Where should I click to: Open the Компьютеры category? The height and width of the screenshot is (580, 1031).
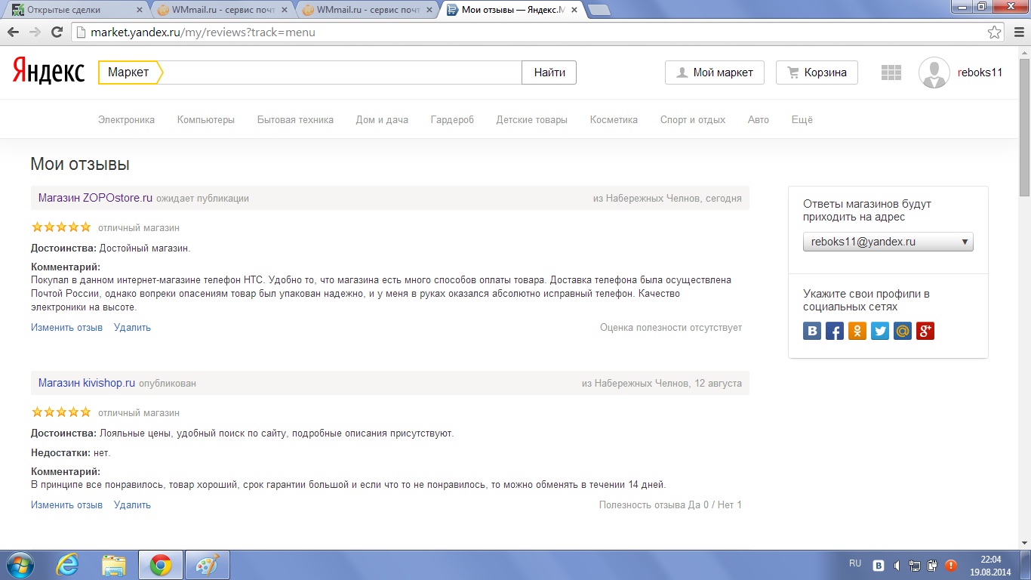(x=206, y=119)
